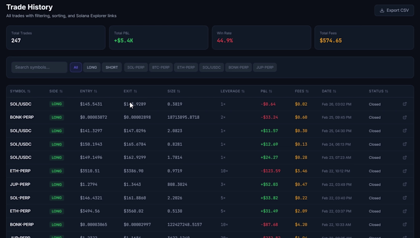Click P&L value -$123.59
The width and height of the screenshot is (420, 238).
(271, 171)
